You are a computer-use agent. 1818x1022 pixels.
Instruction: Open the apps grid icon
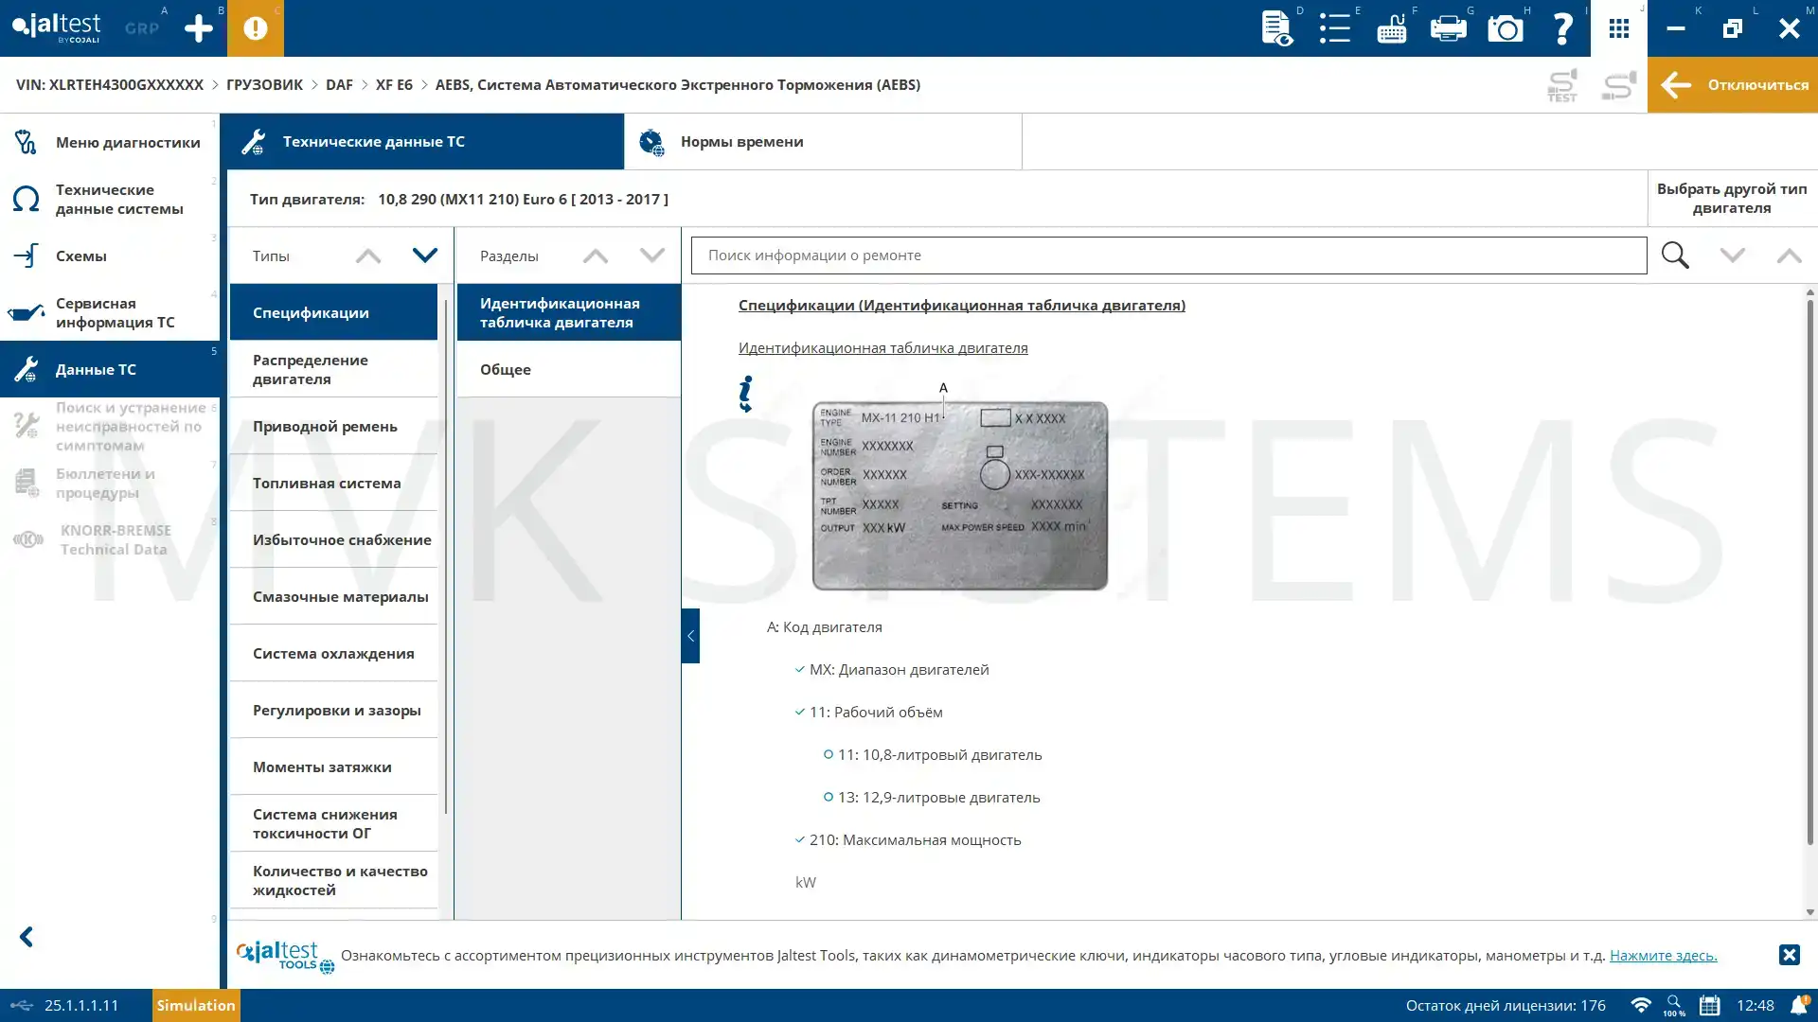pos(1619,28)
